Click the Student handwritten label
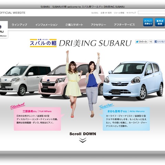The height and width of the screenshot is (165, 165). pos(18,106)
